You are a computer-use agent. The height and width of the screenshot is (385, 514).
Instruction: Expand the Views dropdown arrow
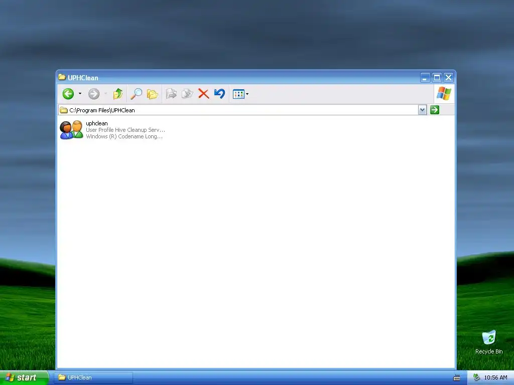pos(247,94)
